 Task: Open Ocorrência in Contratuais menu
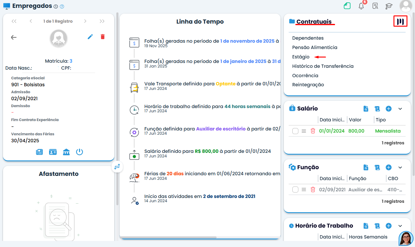click(305, 76)
